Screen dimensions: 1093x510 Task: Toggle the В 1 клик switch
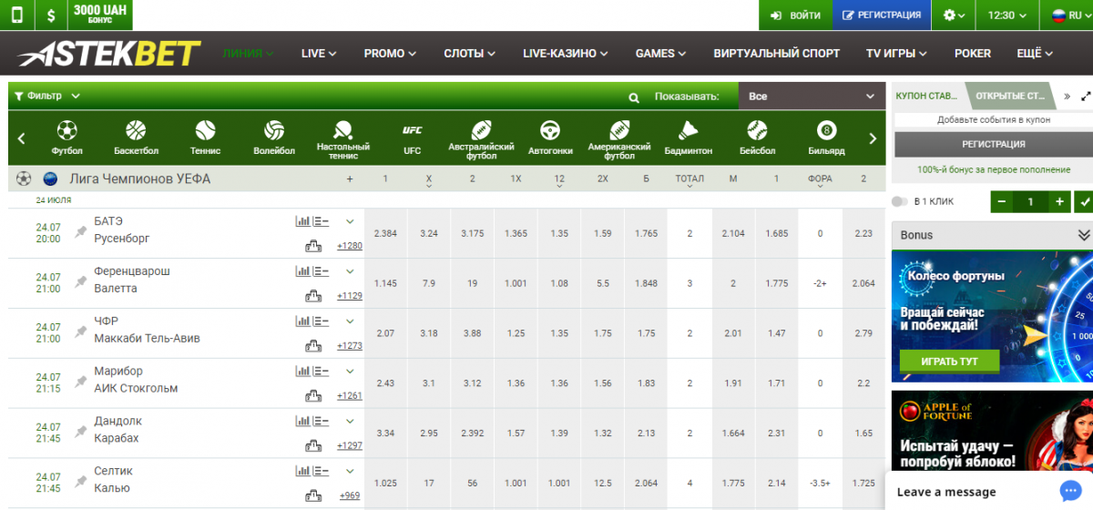pos(899,202)
